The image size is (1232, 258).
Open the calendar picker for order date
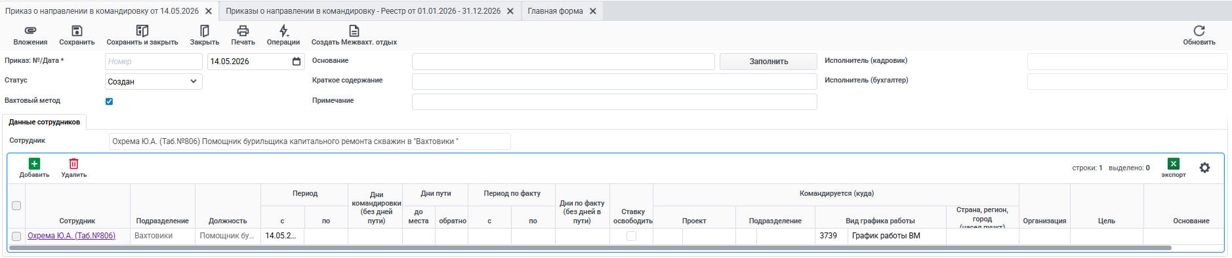pos(297,62)
